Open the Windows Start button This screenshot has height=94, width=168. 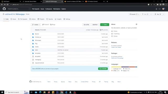coord(2,92)
